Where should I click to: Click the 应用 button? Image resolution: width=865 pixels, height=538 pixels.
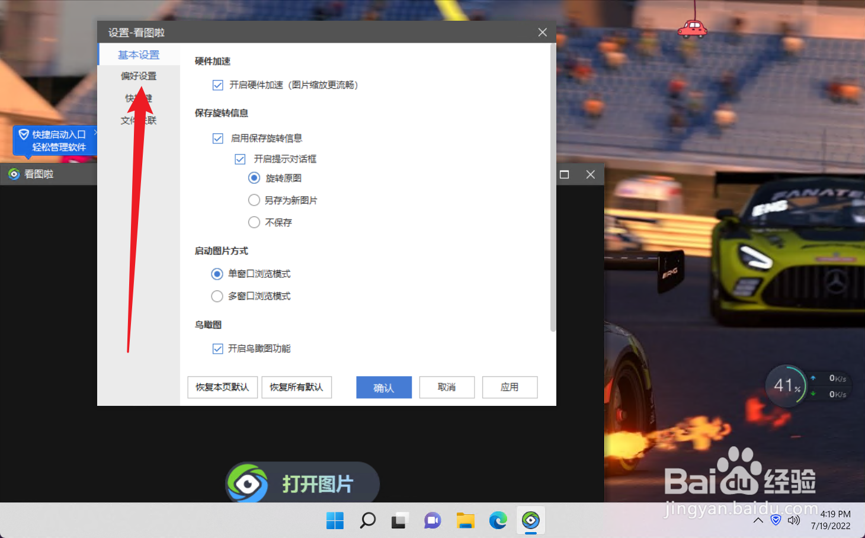pos(510,387)
